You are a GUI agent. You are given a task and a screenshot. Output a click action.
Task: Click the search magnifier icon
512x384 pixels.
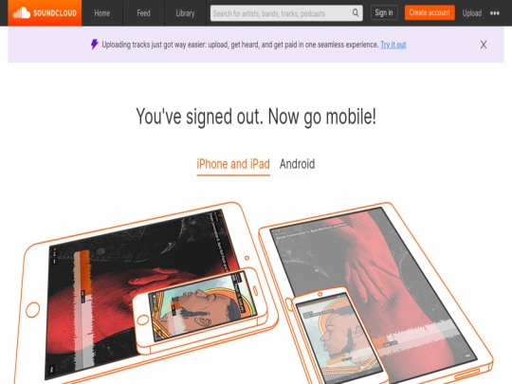pos(356,13)
